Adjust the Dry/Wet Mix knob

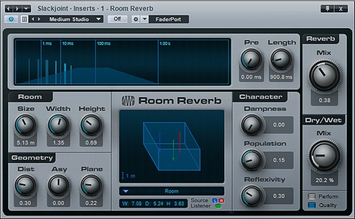(x=324, y=156)
